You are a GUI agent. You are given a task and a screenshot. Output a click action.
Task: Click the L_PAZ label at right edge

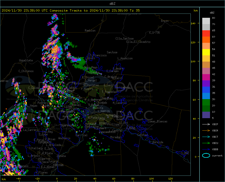(185, 153)
